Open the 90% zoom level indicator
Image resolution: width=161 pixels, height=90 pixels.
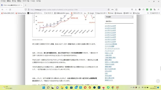click(x=112, y=9)
